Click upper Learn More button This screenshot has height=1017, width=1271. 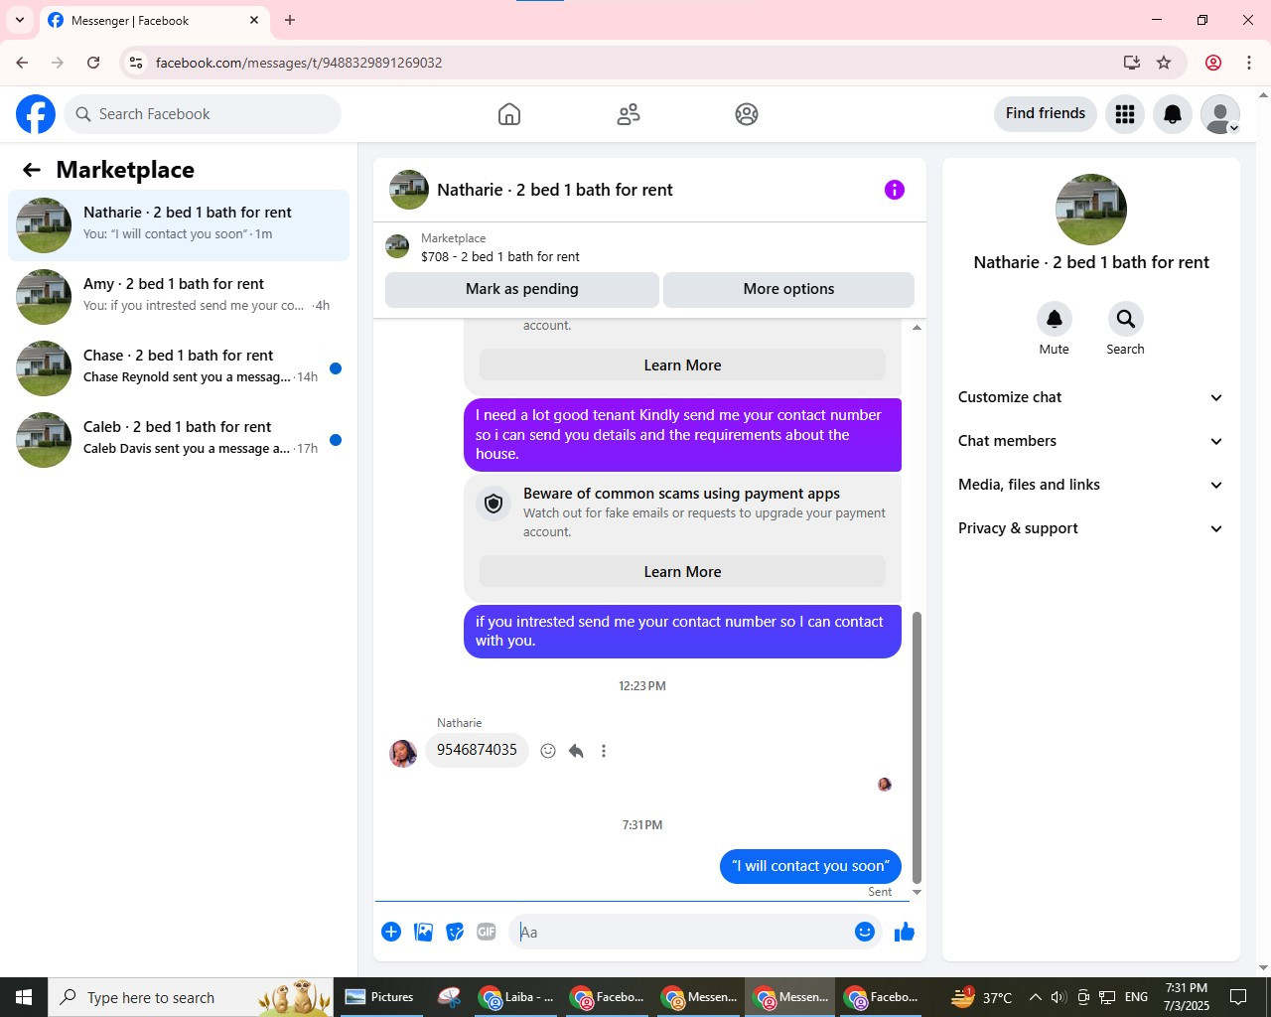point(682,365)
